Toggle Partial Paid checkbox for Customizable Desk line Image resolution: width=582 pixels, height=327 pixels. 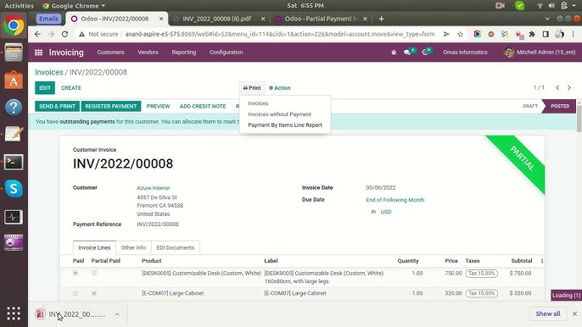[x=94, y=274]
